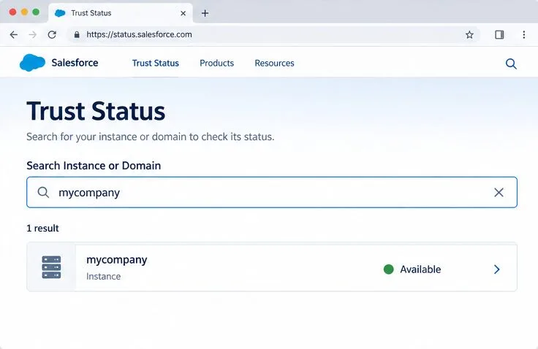The width and height of the screenshot is (538, 349).
Task: Click the mycompany result name
Action: [x=117, y=260]
